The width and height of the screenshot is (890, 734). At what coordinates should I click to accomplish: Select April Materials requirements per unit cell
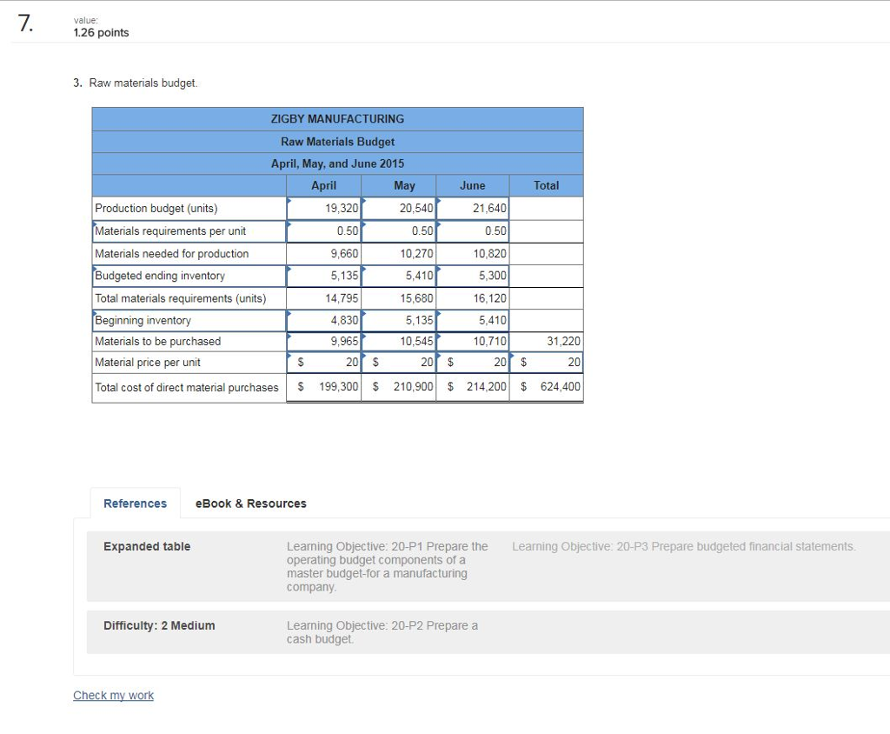coord(323,230)
